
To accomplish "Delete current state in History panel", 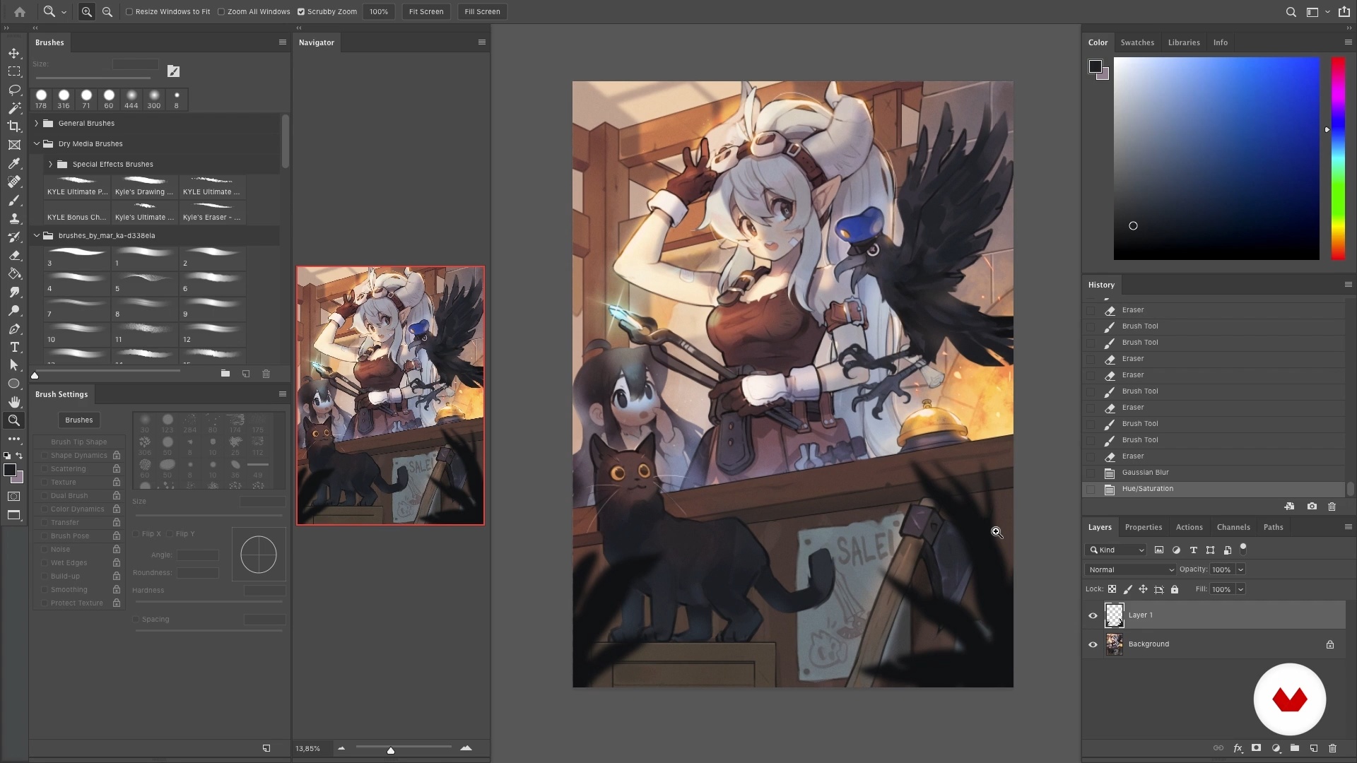I will (1332, 507).
